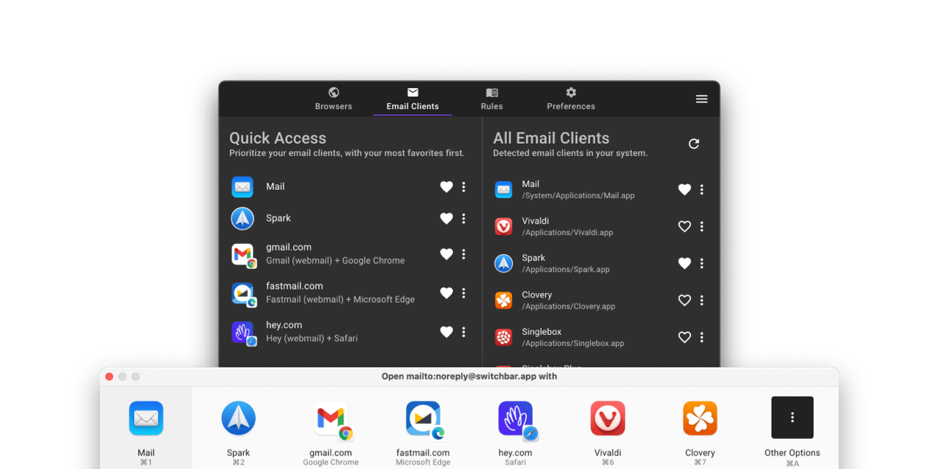Viewport: 938px width, 469px height.
Task: Open more options for gmail.com row
Action: click(x=464, y=254)
